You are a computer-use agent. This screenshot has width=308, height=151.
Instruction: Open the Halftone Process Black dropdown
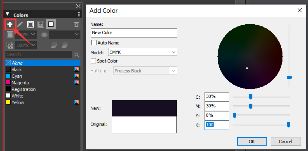tap(146, 71)
